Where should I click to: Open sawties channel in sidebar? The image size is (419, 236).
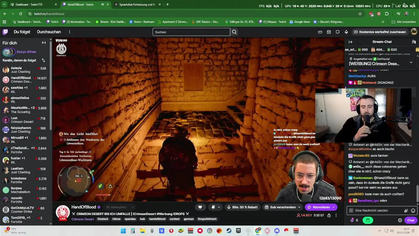tap(25, 90)
